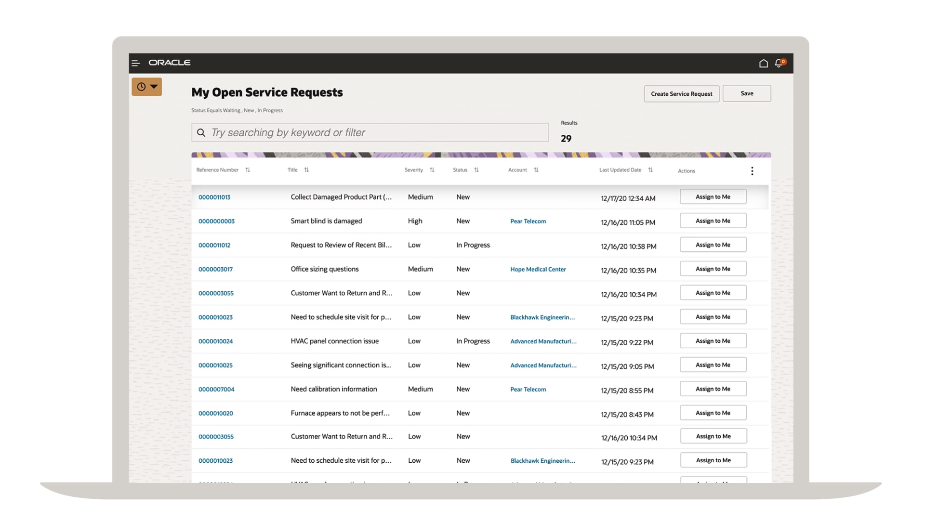Sort by Last Updated Date

650,170
